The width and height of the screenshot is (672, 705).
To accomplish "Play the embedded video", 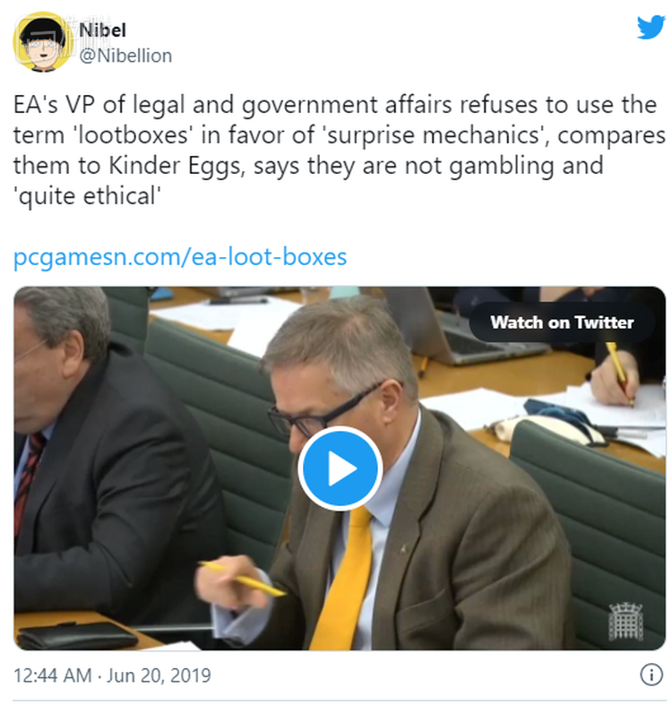I will pos(340,469).
